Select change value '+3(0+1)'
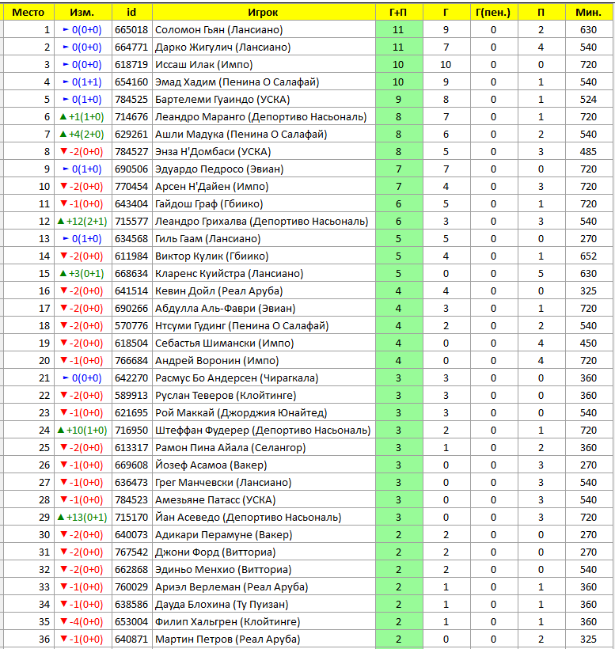The image size is (615, 649). [x=82, y=273]
